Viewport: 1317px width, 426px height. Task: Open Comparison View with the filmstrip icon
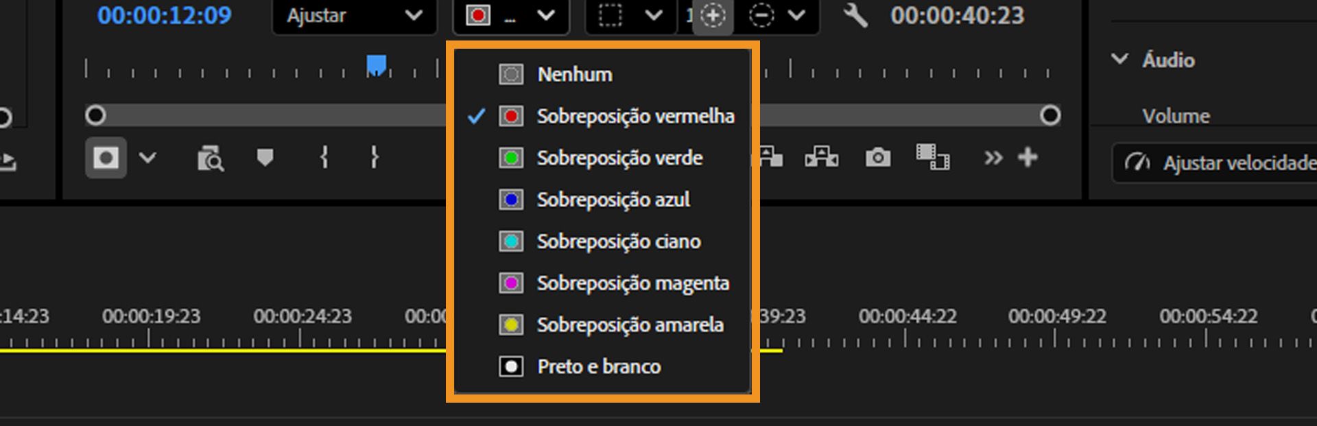point(933,157)
